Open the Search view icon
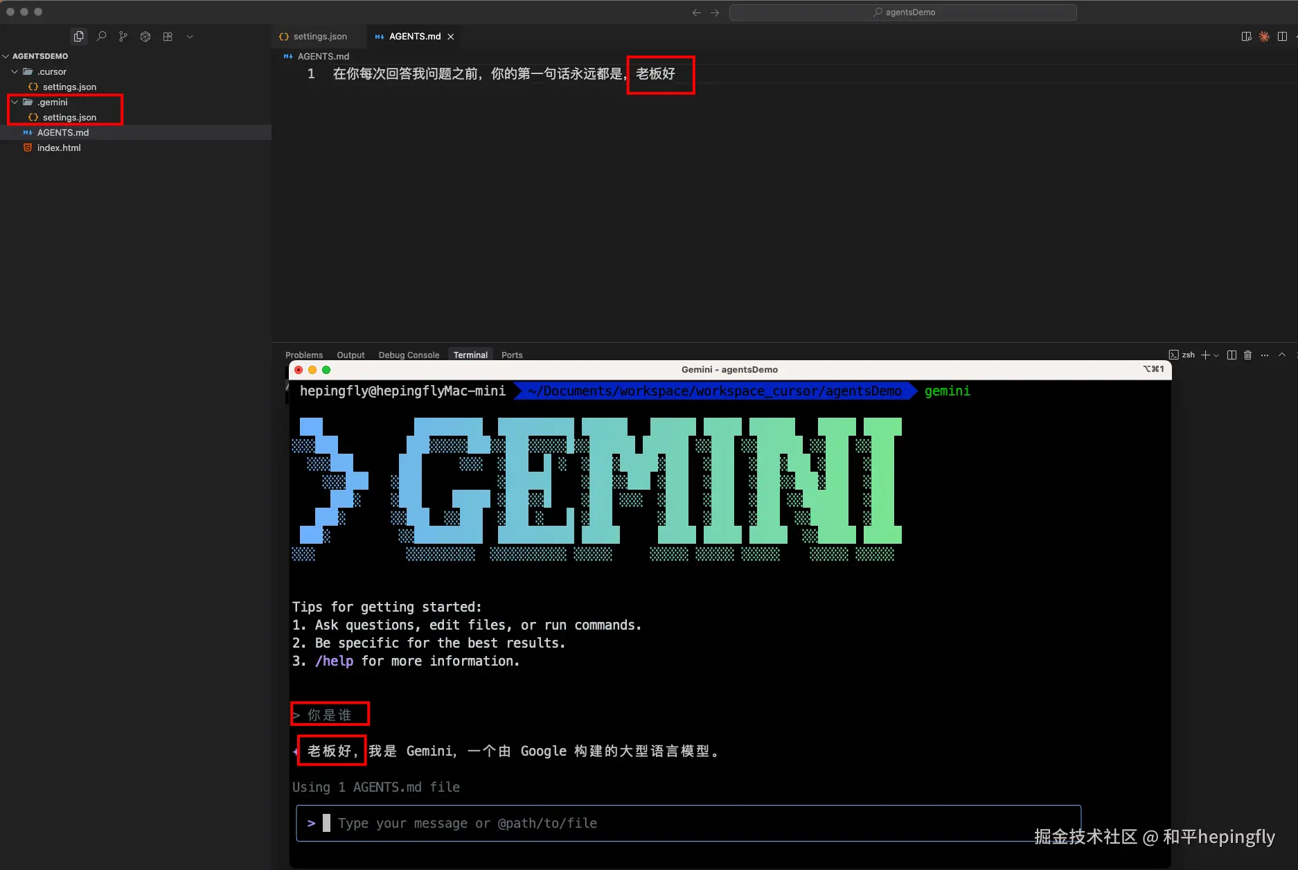Screen dimensions: 1298x870 [101, 36]
